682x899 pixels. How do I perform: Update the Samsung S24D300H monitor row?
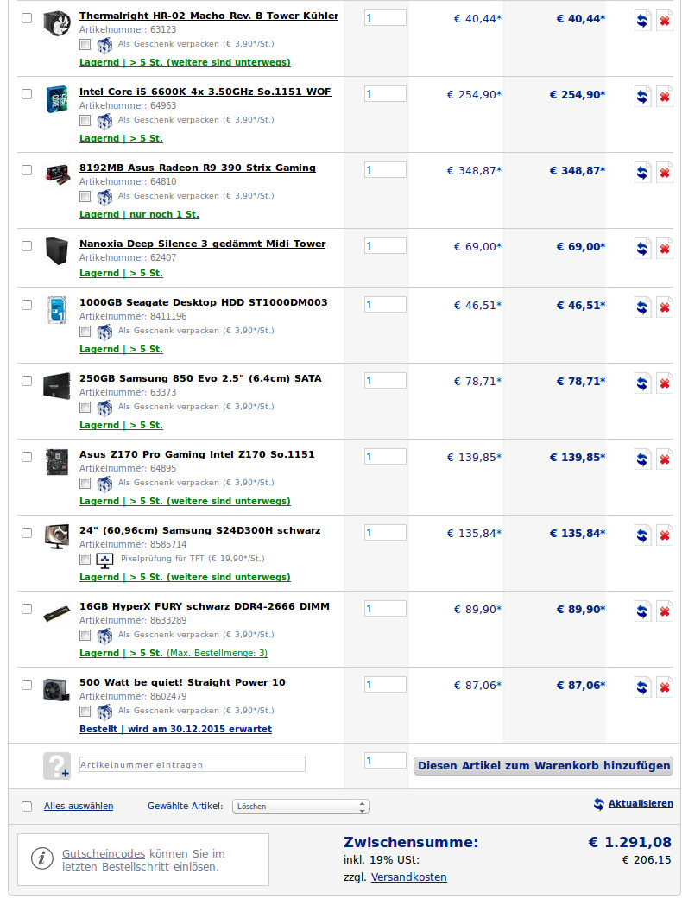click(642, 535)
